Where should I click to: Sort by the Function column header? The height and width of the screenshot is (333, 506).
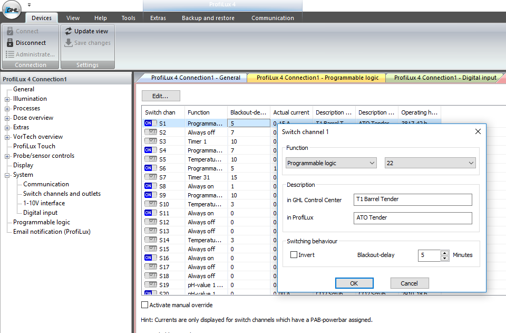pos(206,112)
